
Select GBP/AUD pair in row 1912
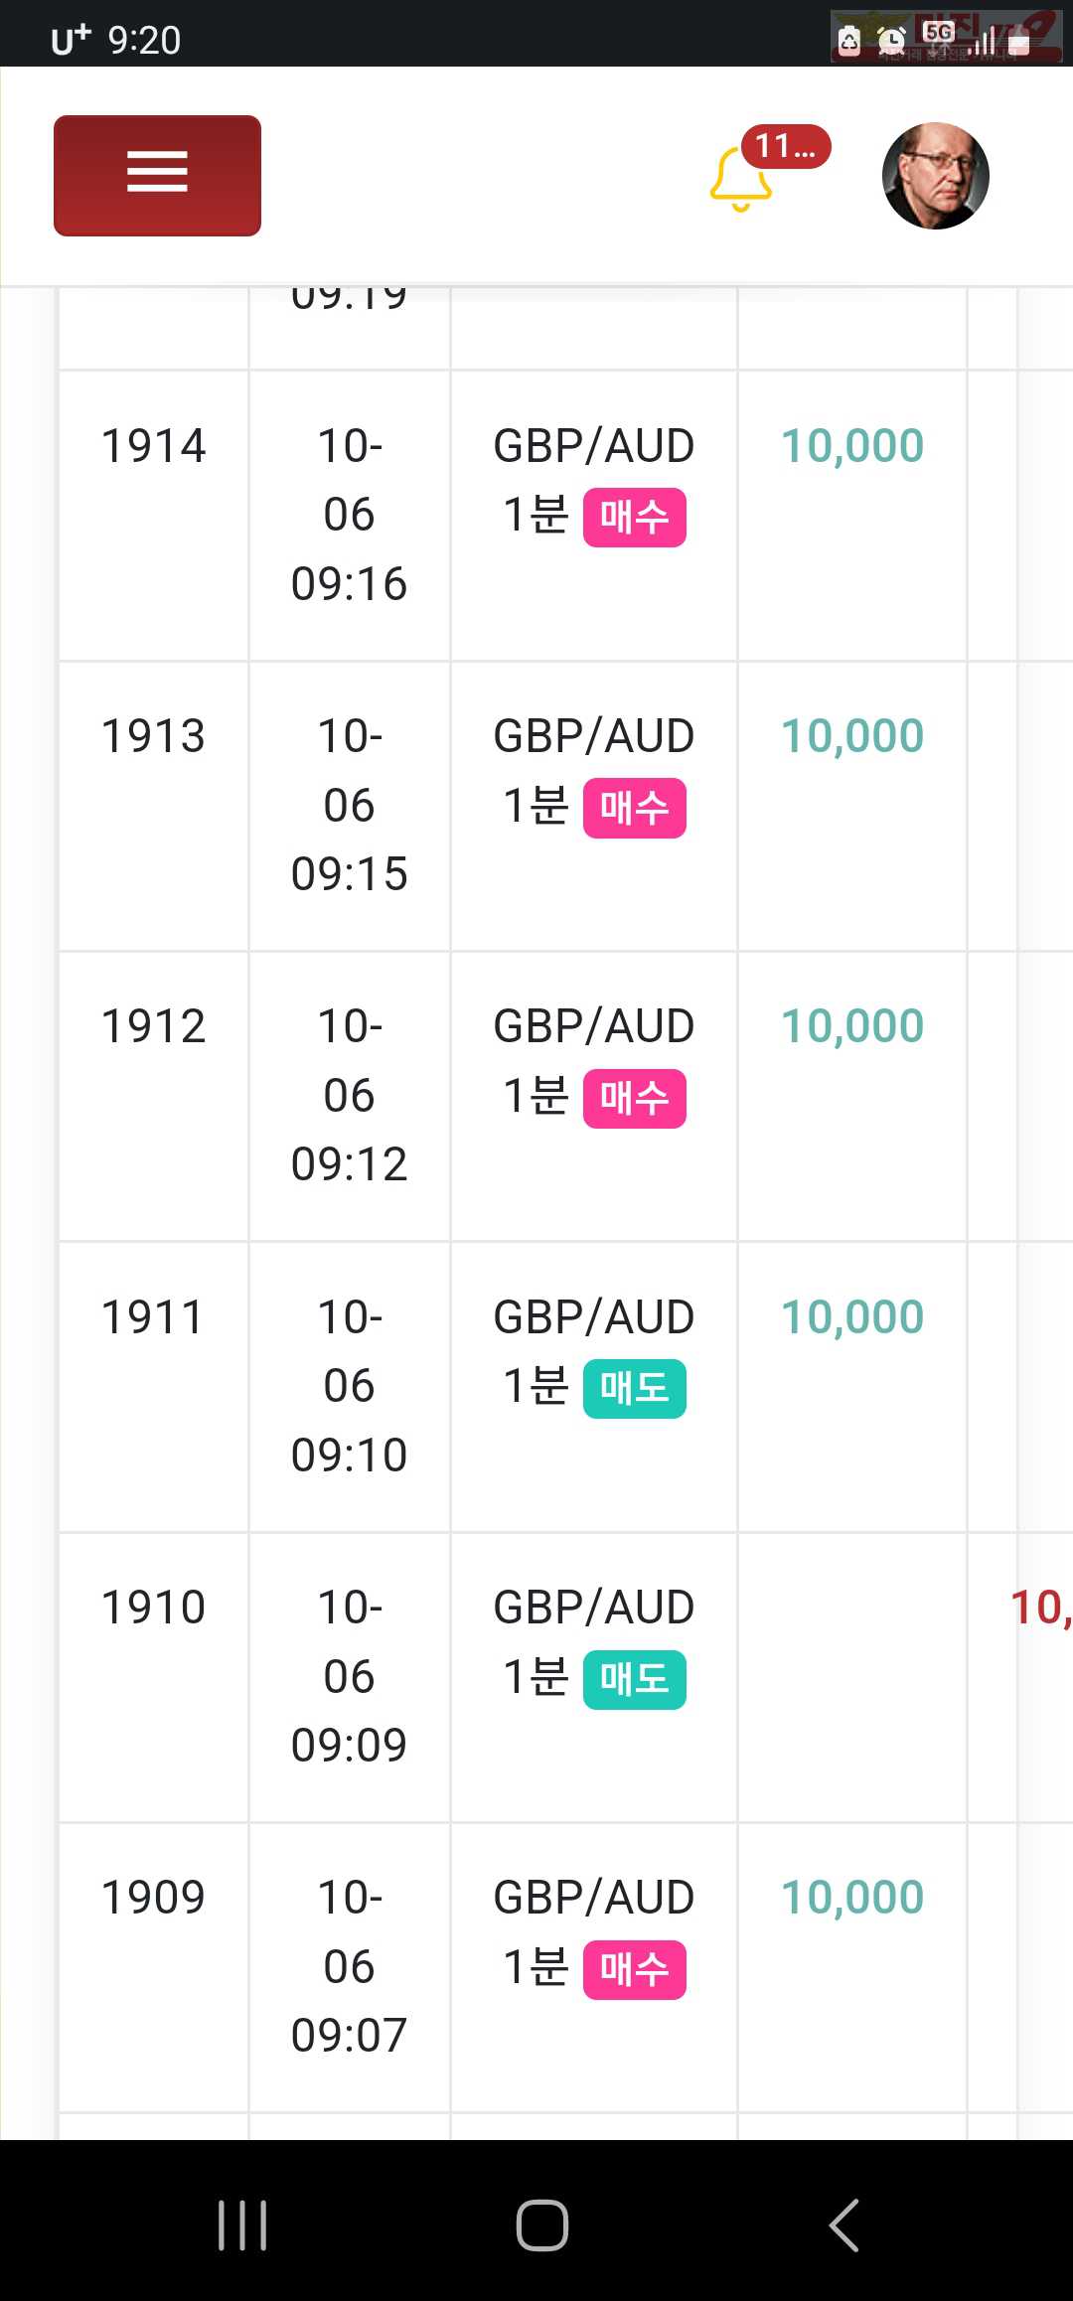(594, 1026)
